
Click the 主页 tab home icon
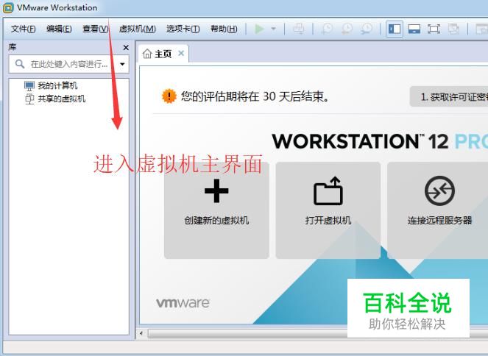(x=147, y=54)
